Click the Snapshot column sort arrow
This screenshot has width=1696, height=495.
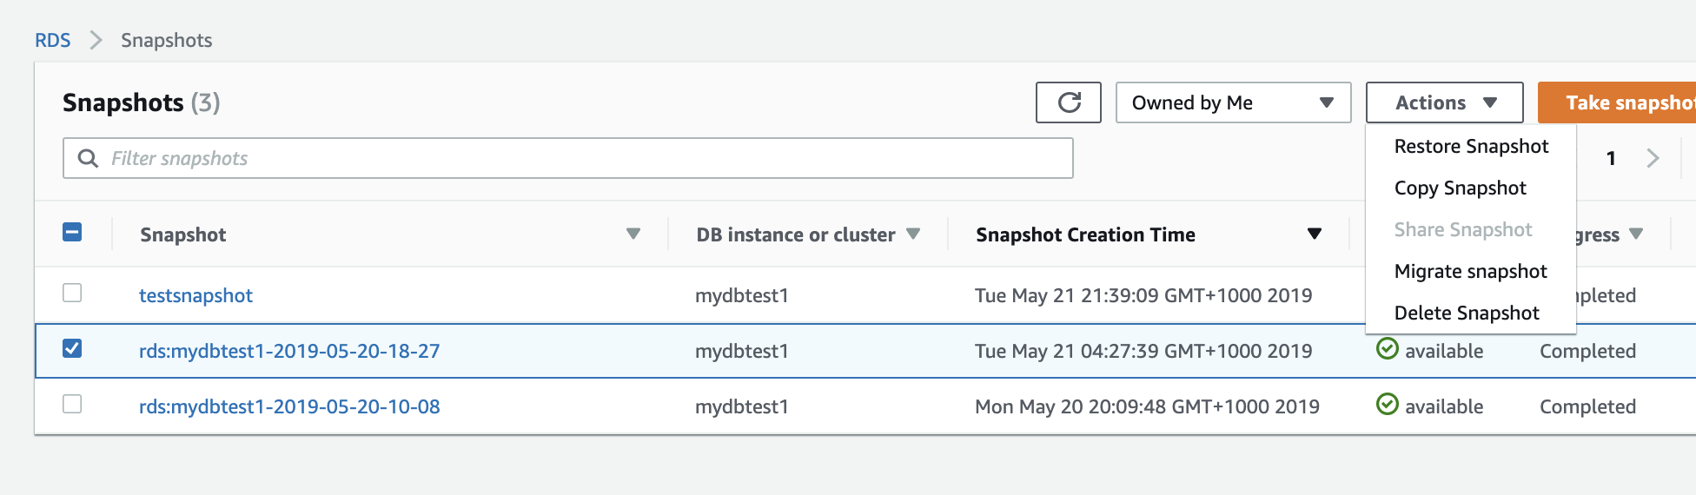pyautogui.click(x=633, y=234)
